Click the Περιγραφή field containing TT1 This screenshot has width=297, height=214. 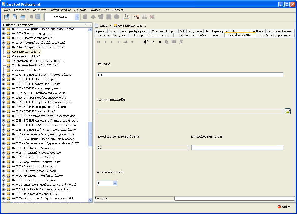(190, 75)
